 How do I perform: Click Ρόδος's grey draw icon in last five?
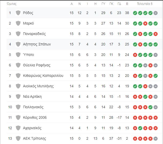(156, 13)
